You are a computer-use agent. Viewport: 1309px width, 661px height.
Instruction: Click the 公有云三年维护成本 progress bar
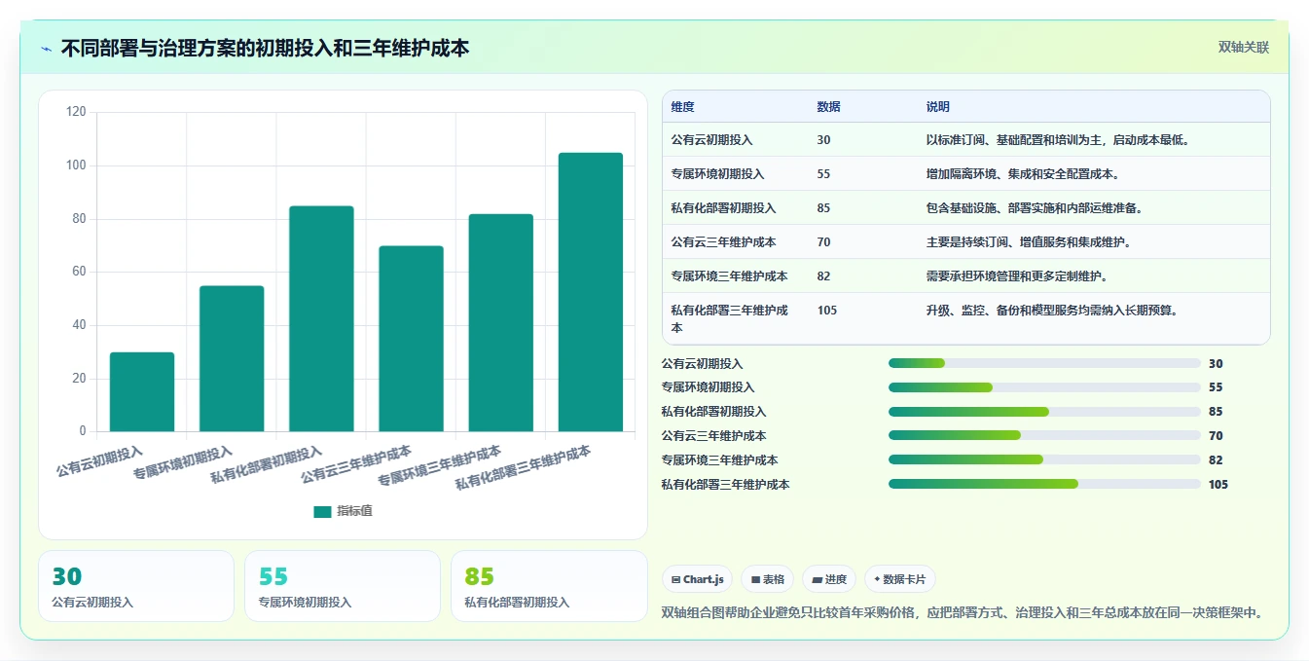click(1044, 435)
